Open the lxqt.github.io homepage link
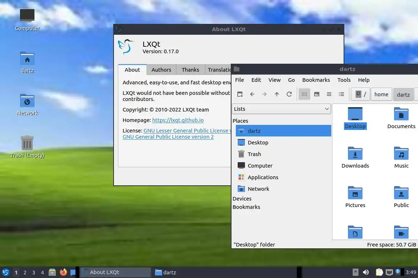Image resolution: width=418 pixels, height=278 pixels. (178, 120)
